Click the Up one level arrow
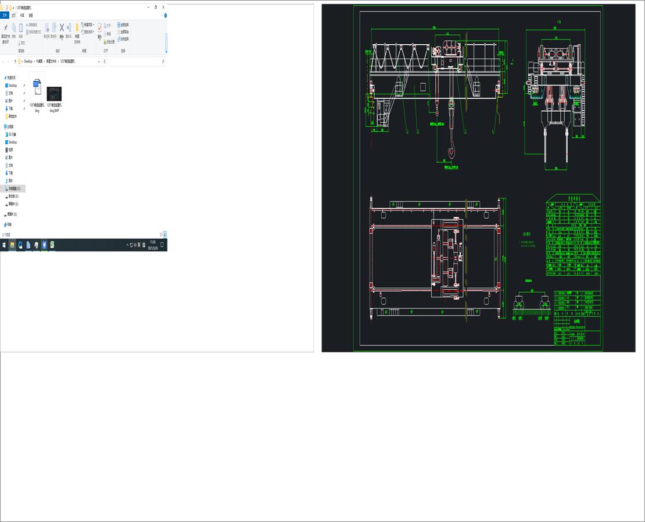 coord(15,61)
